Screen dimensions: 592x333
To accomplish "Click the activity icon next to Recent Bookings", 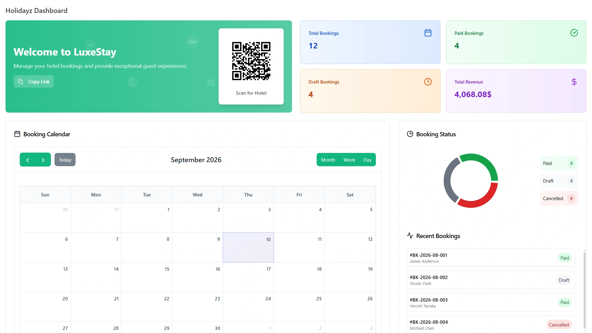I will (410, 236).
